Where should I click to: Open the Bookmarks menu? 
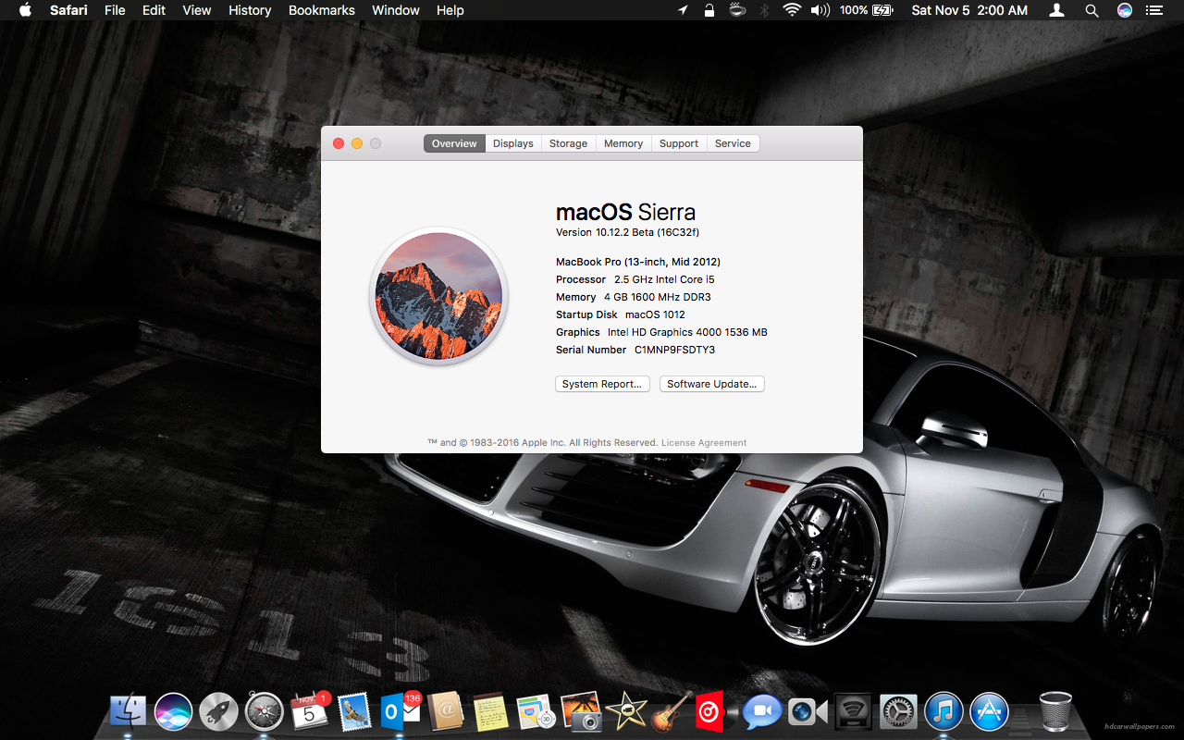[x=322, y=10]
